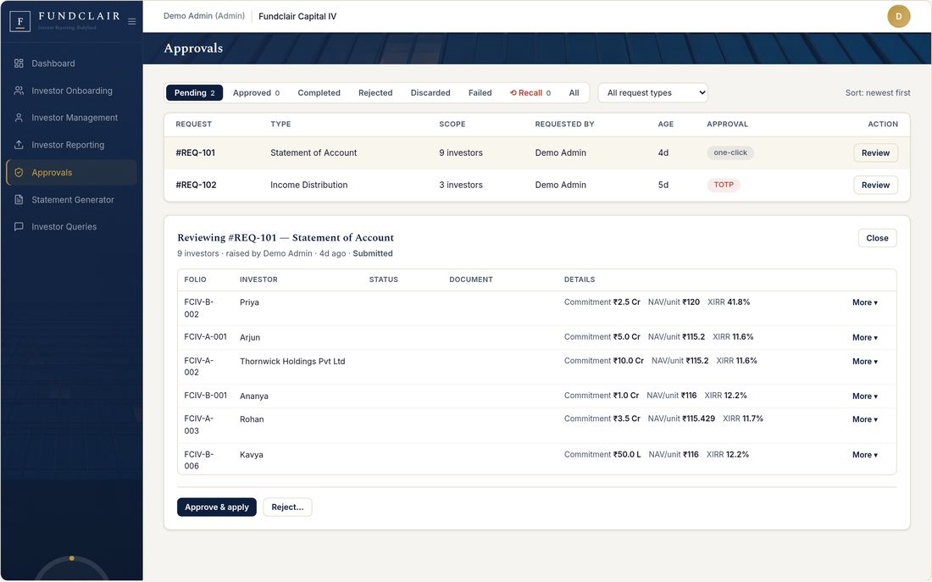Click the Investor Queries chat icon
932x582 pixels.
[x=19, y=226]
